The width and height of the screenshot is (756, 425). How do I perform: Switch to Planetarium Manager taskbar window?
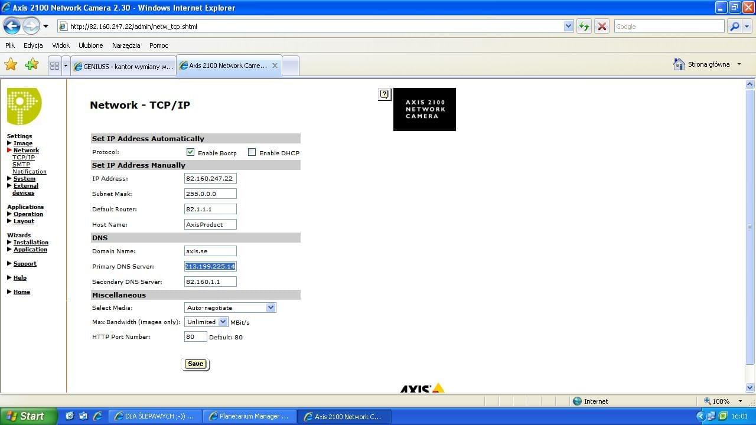[x=249, y=416]
